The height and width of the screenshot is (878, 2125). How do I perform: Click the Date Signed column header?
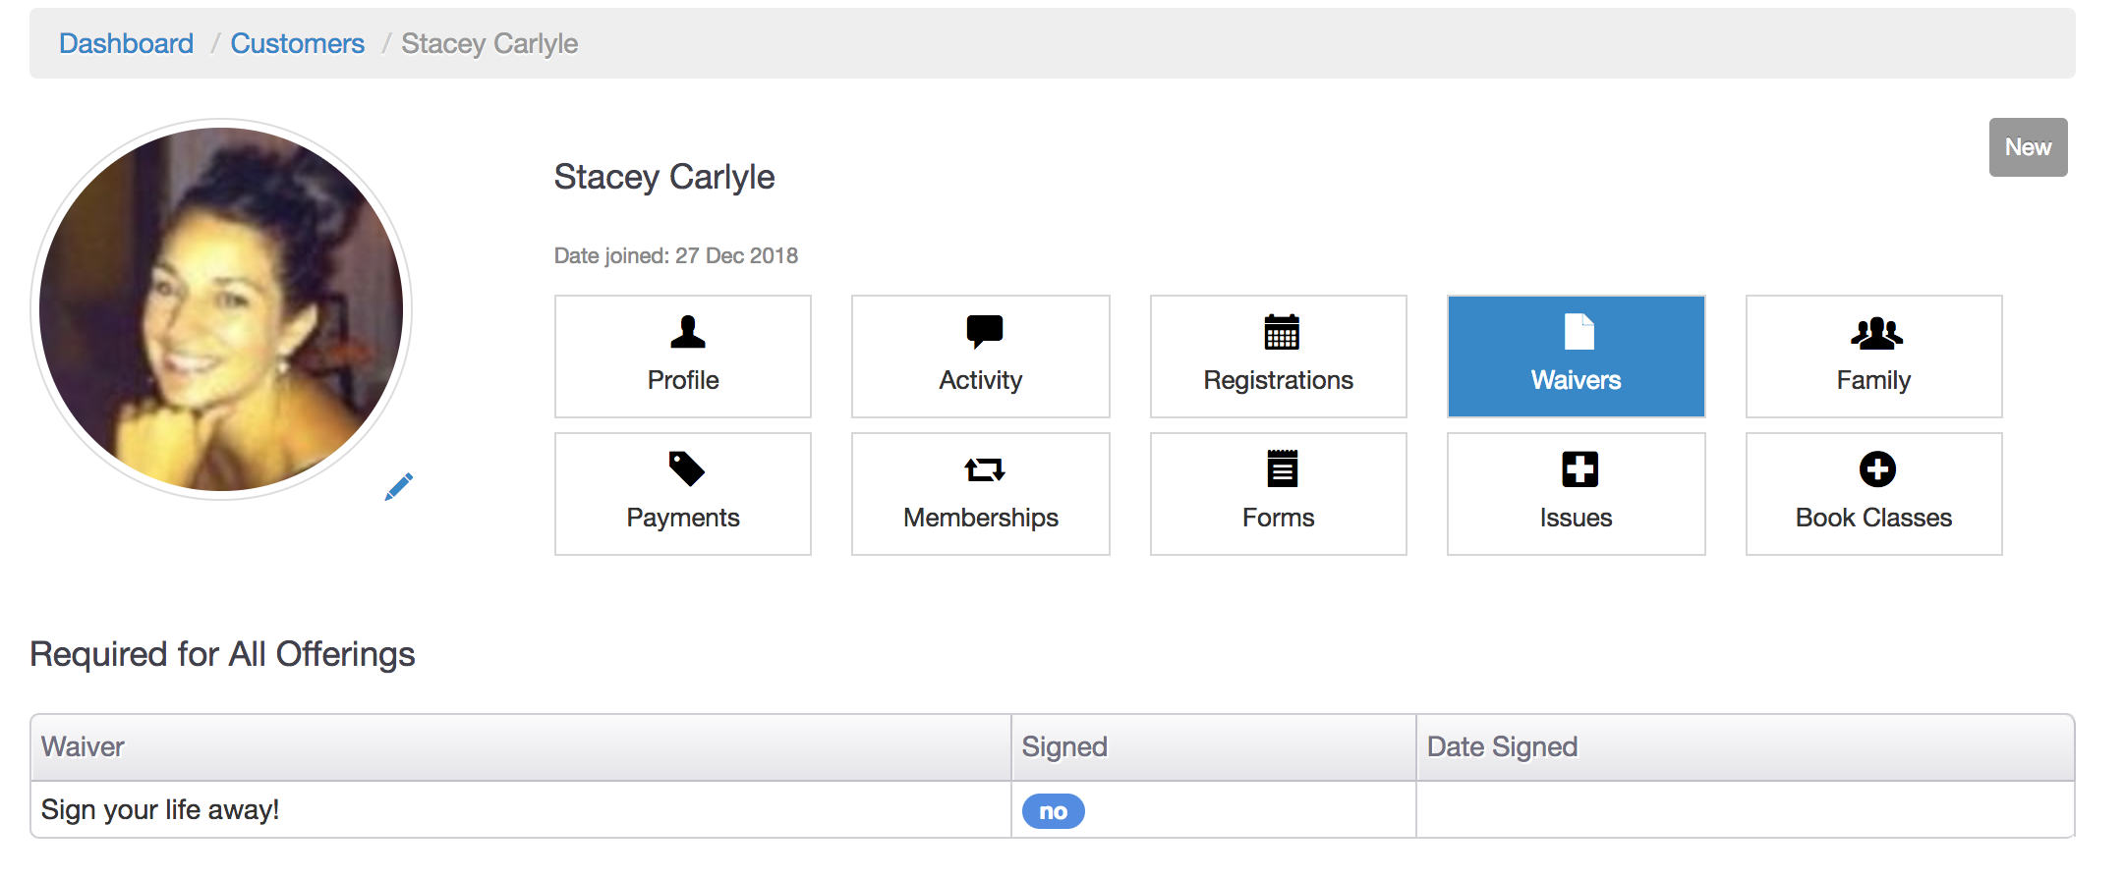pyautogui.click(x=1501, y=747)
